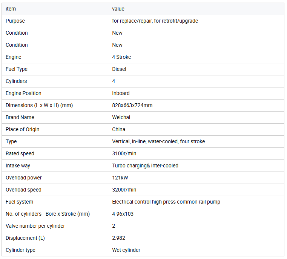The height and width of the screenshot is (259, 287).
Task: Click the 'Inboard' value cell
Action: click(x=121, y=93)
